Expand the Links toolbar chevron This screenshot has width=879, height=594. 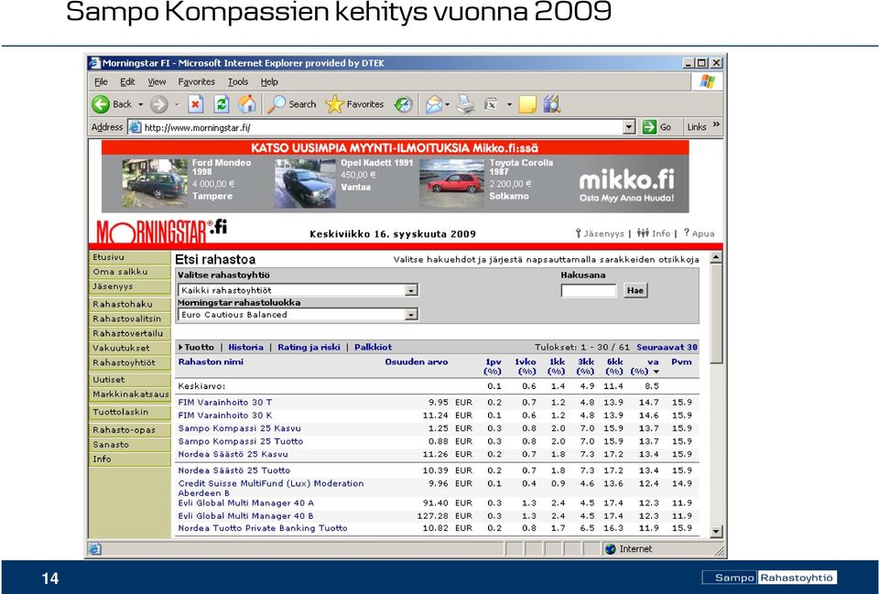point(716,125)
